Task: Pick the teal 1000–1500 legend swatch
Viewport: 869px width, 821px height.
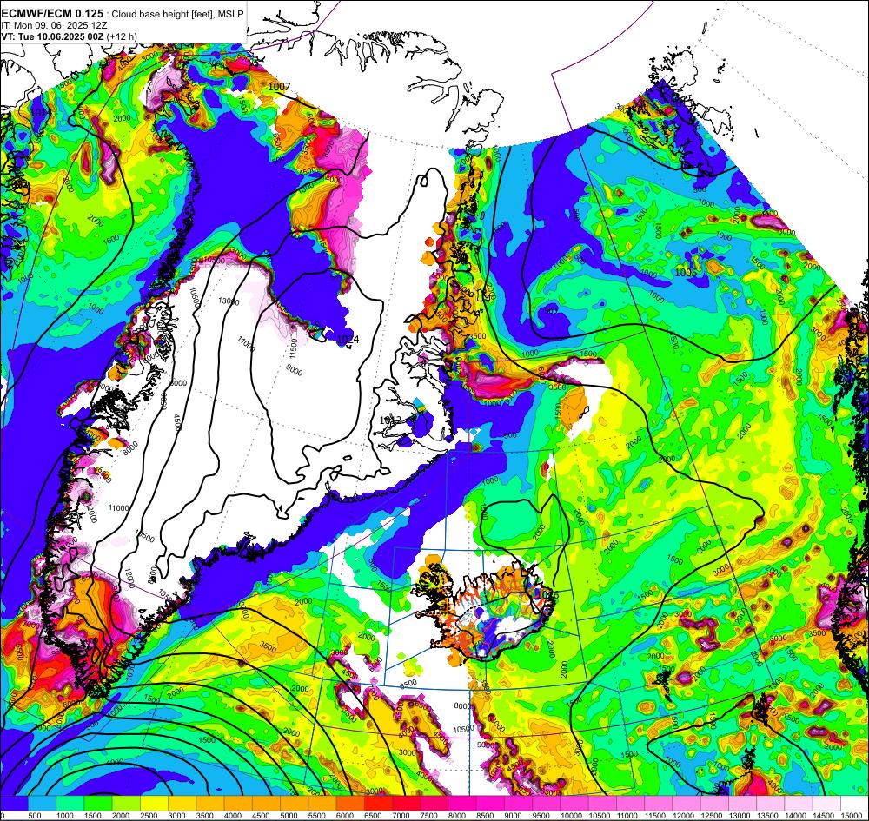Action: (70, 804)
